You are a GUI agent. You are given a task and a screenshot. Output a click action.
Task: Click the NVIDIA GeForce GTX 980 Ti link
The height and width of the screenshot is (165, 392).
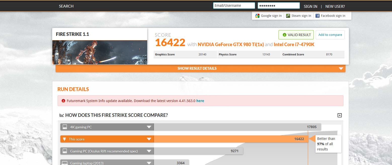231,45
